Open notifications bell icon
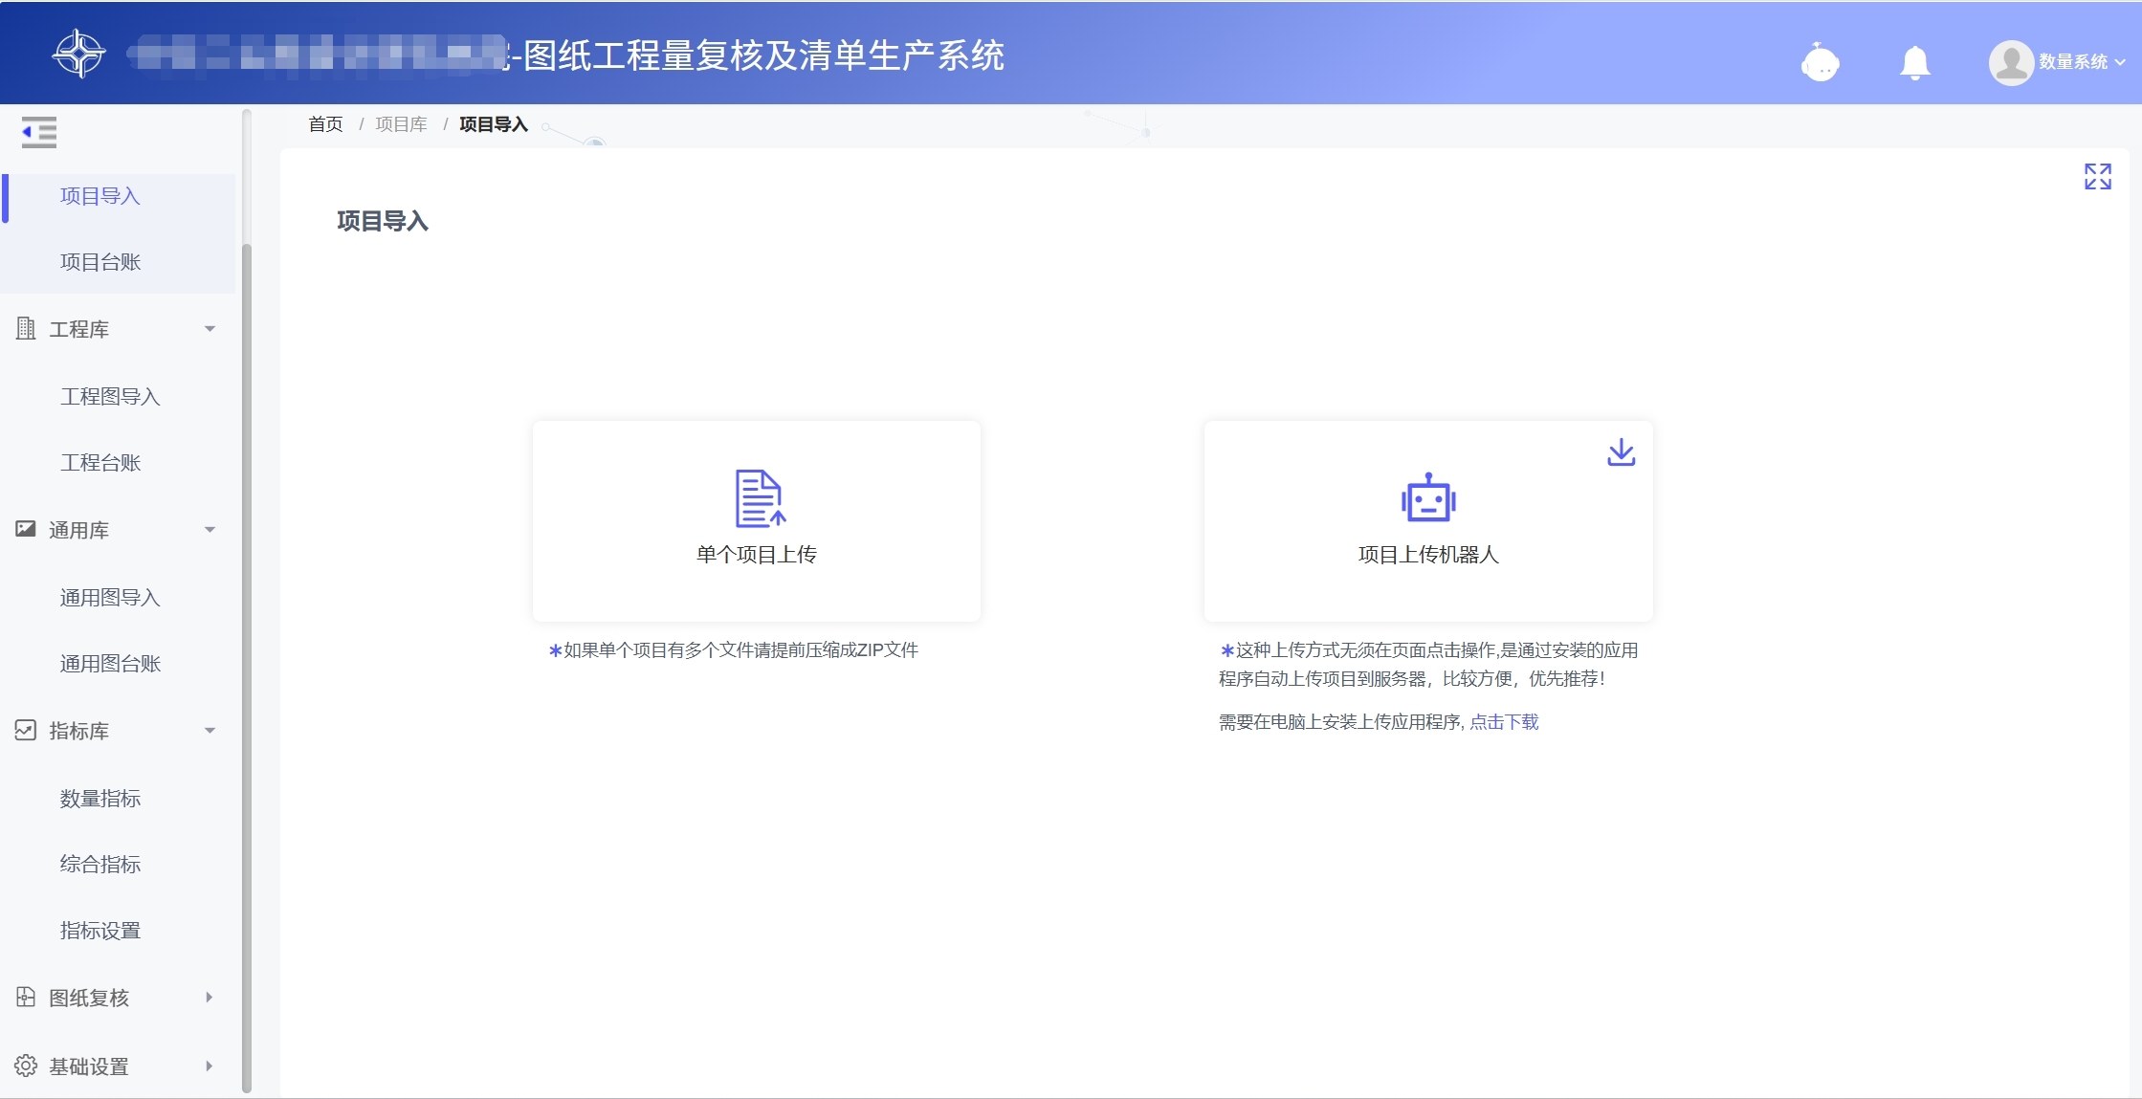The height and width of the screenshot is (1099, 2142). (x=1914, y=63)
